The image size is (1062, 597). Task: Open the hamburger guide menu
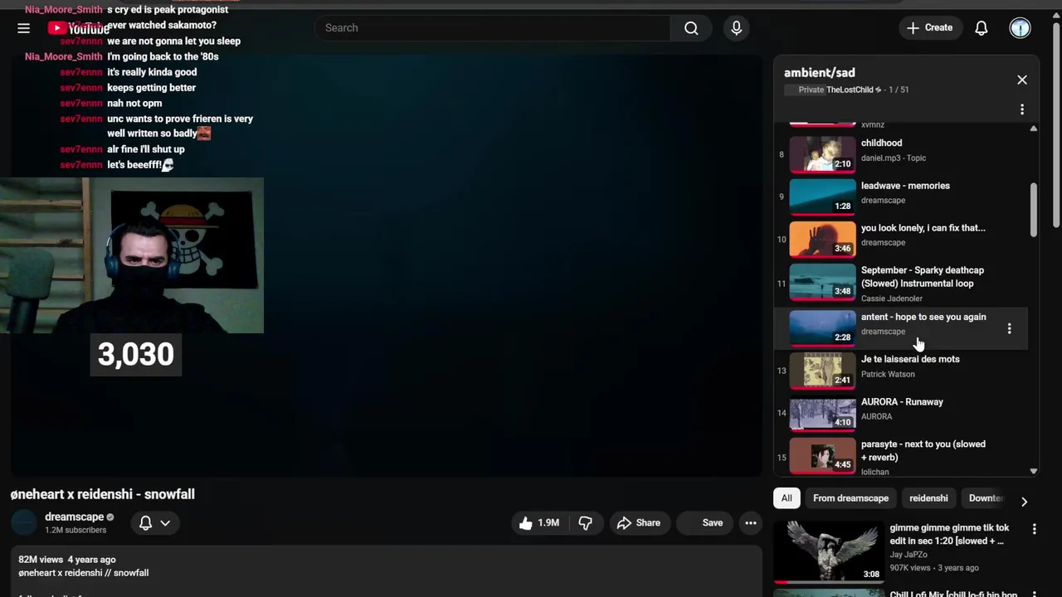[23, 28]
